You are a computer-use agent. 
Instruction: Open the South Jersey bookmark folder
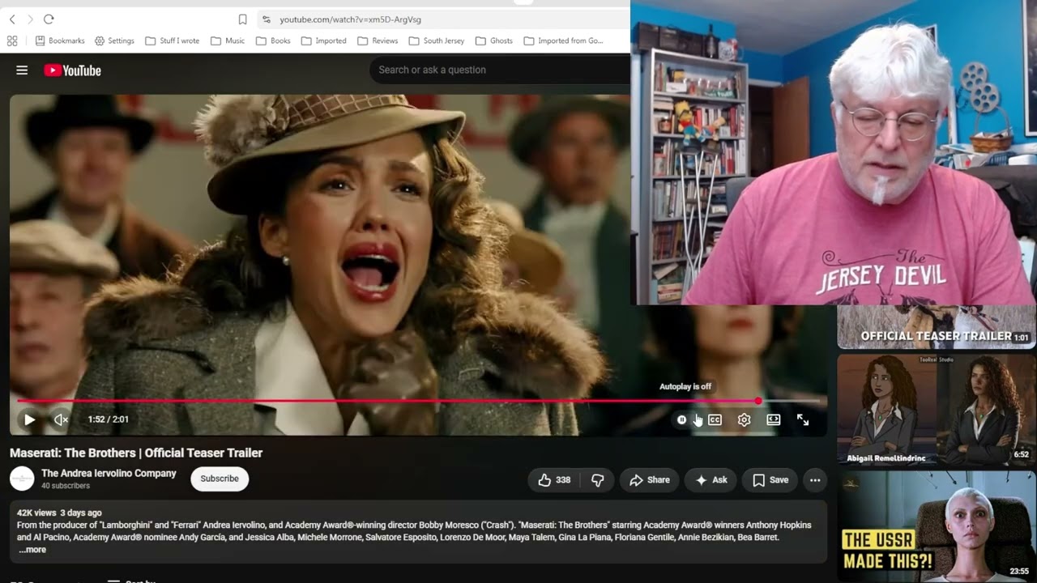(x=437, y=40)
